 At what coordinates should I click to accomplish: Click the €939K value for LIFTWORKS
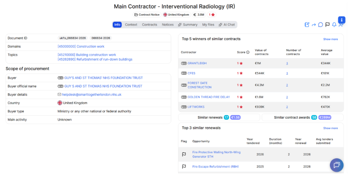click(259, 107)
